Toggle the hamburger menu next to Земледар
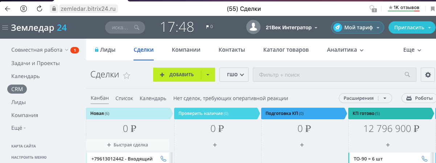This screenshot has width=436, height=163. (5, 28)
